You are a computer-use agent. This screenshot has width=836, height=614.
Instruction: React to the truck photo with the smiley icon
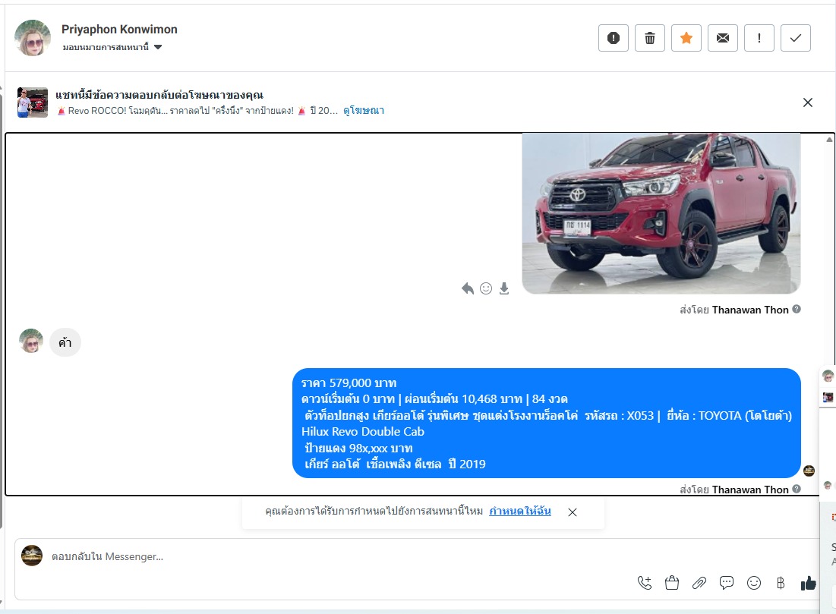click(x=486, y=288)
